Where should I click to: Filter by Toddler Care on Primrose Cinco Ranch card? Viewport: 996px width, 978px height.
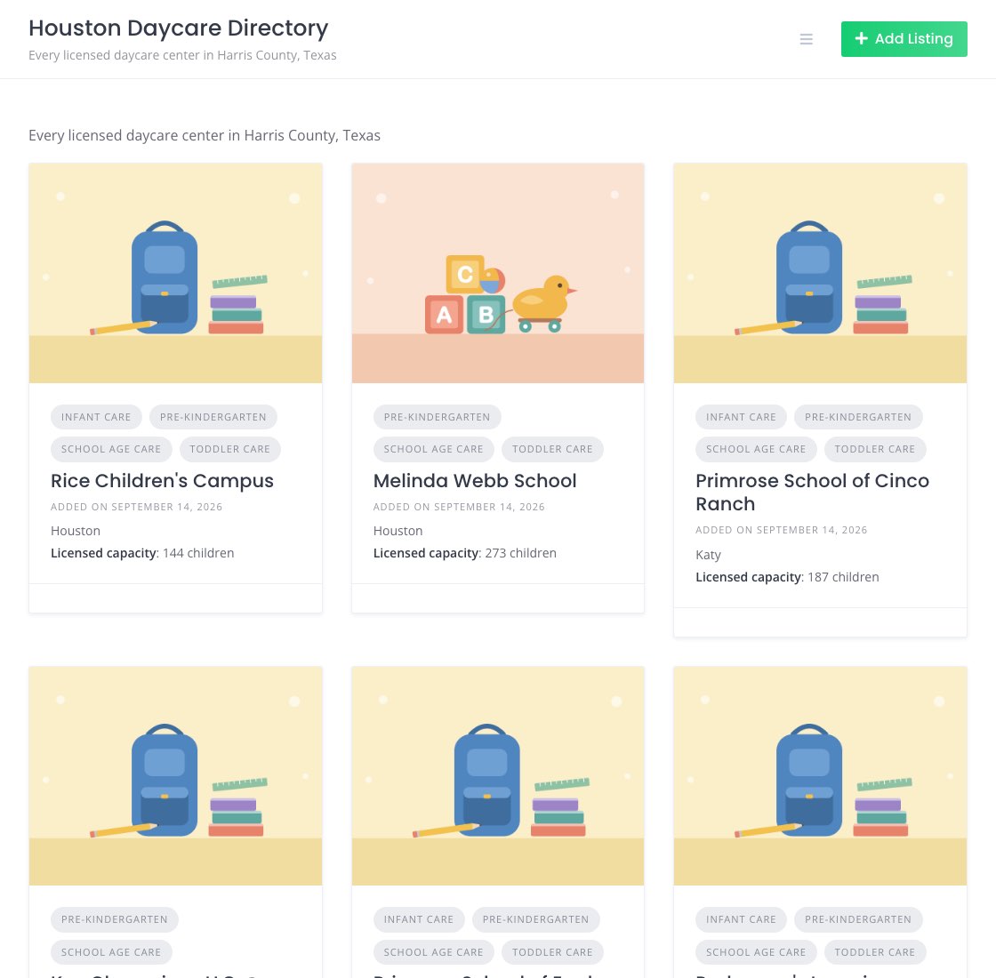point(875,449)
